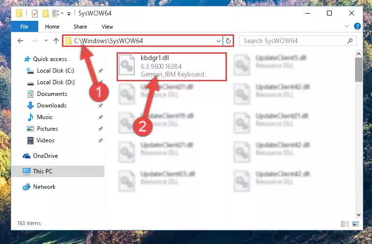Refresh the SysWOW64 folder view

point(228,41)
